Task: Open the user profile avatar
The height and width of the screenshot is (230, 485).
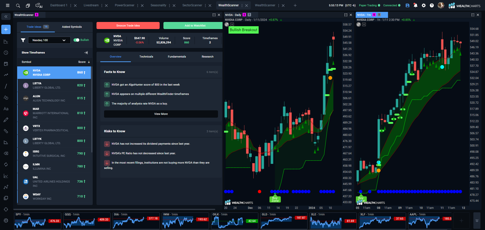Action: click(x=441, y=5)
